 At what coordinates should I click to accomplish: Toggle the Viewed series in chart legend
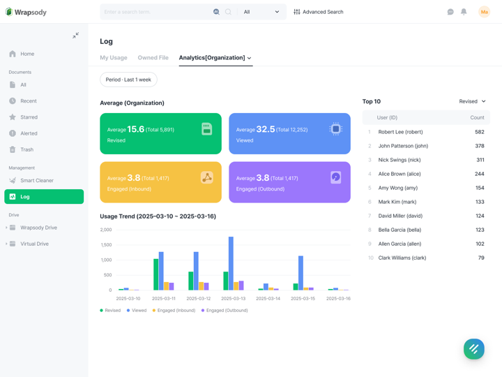pyautogui.click(x=137, y=310)
